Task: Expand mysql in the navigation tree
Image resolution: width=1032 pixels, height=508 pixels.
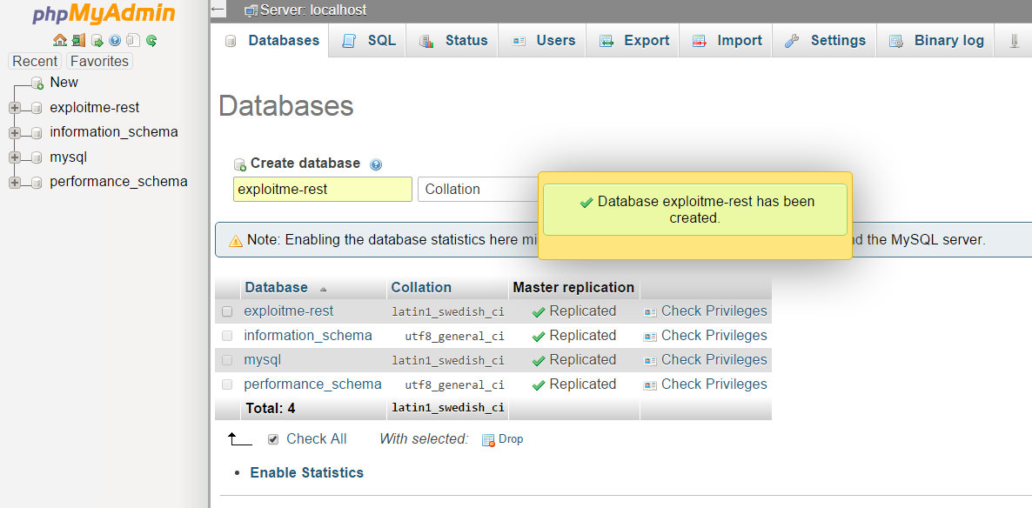Action: (15, 158)
